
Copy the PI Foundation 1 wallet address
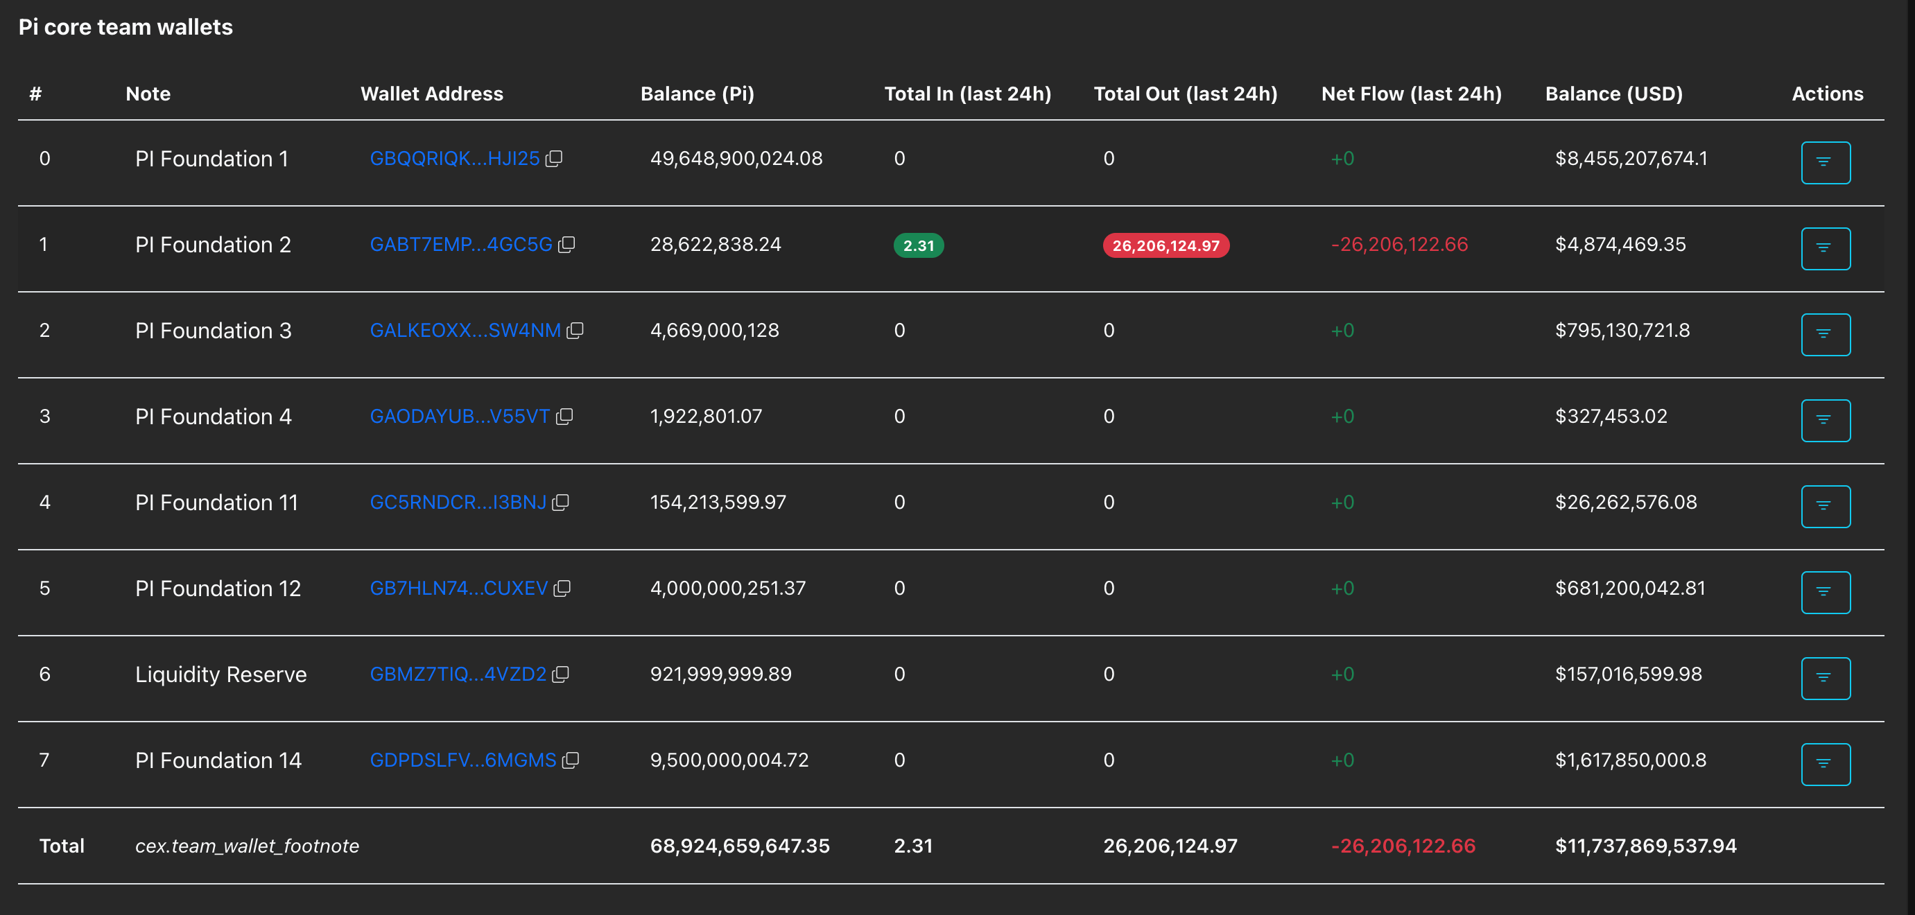[554, 158]
